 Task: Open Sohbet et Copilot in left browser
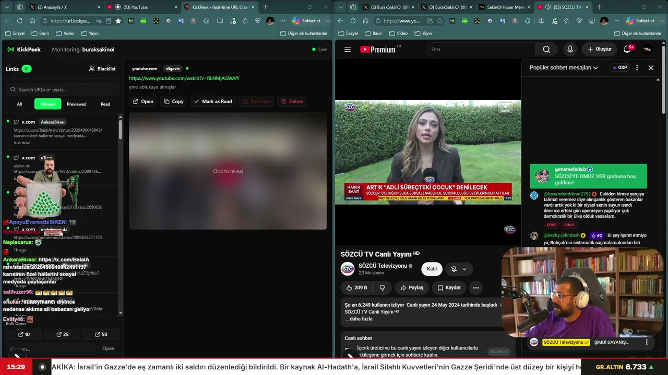pos(306,21)
